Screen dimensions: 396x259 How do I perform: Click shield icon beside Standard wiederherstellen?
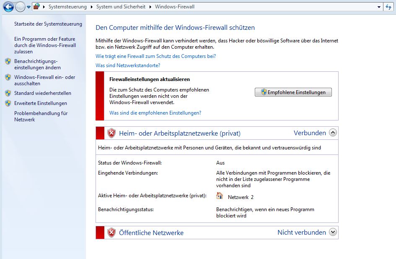point(8,93)
